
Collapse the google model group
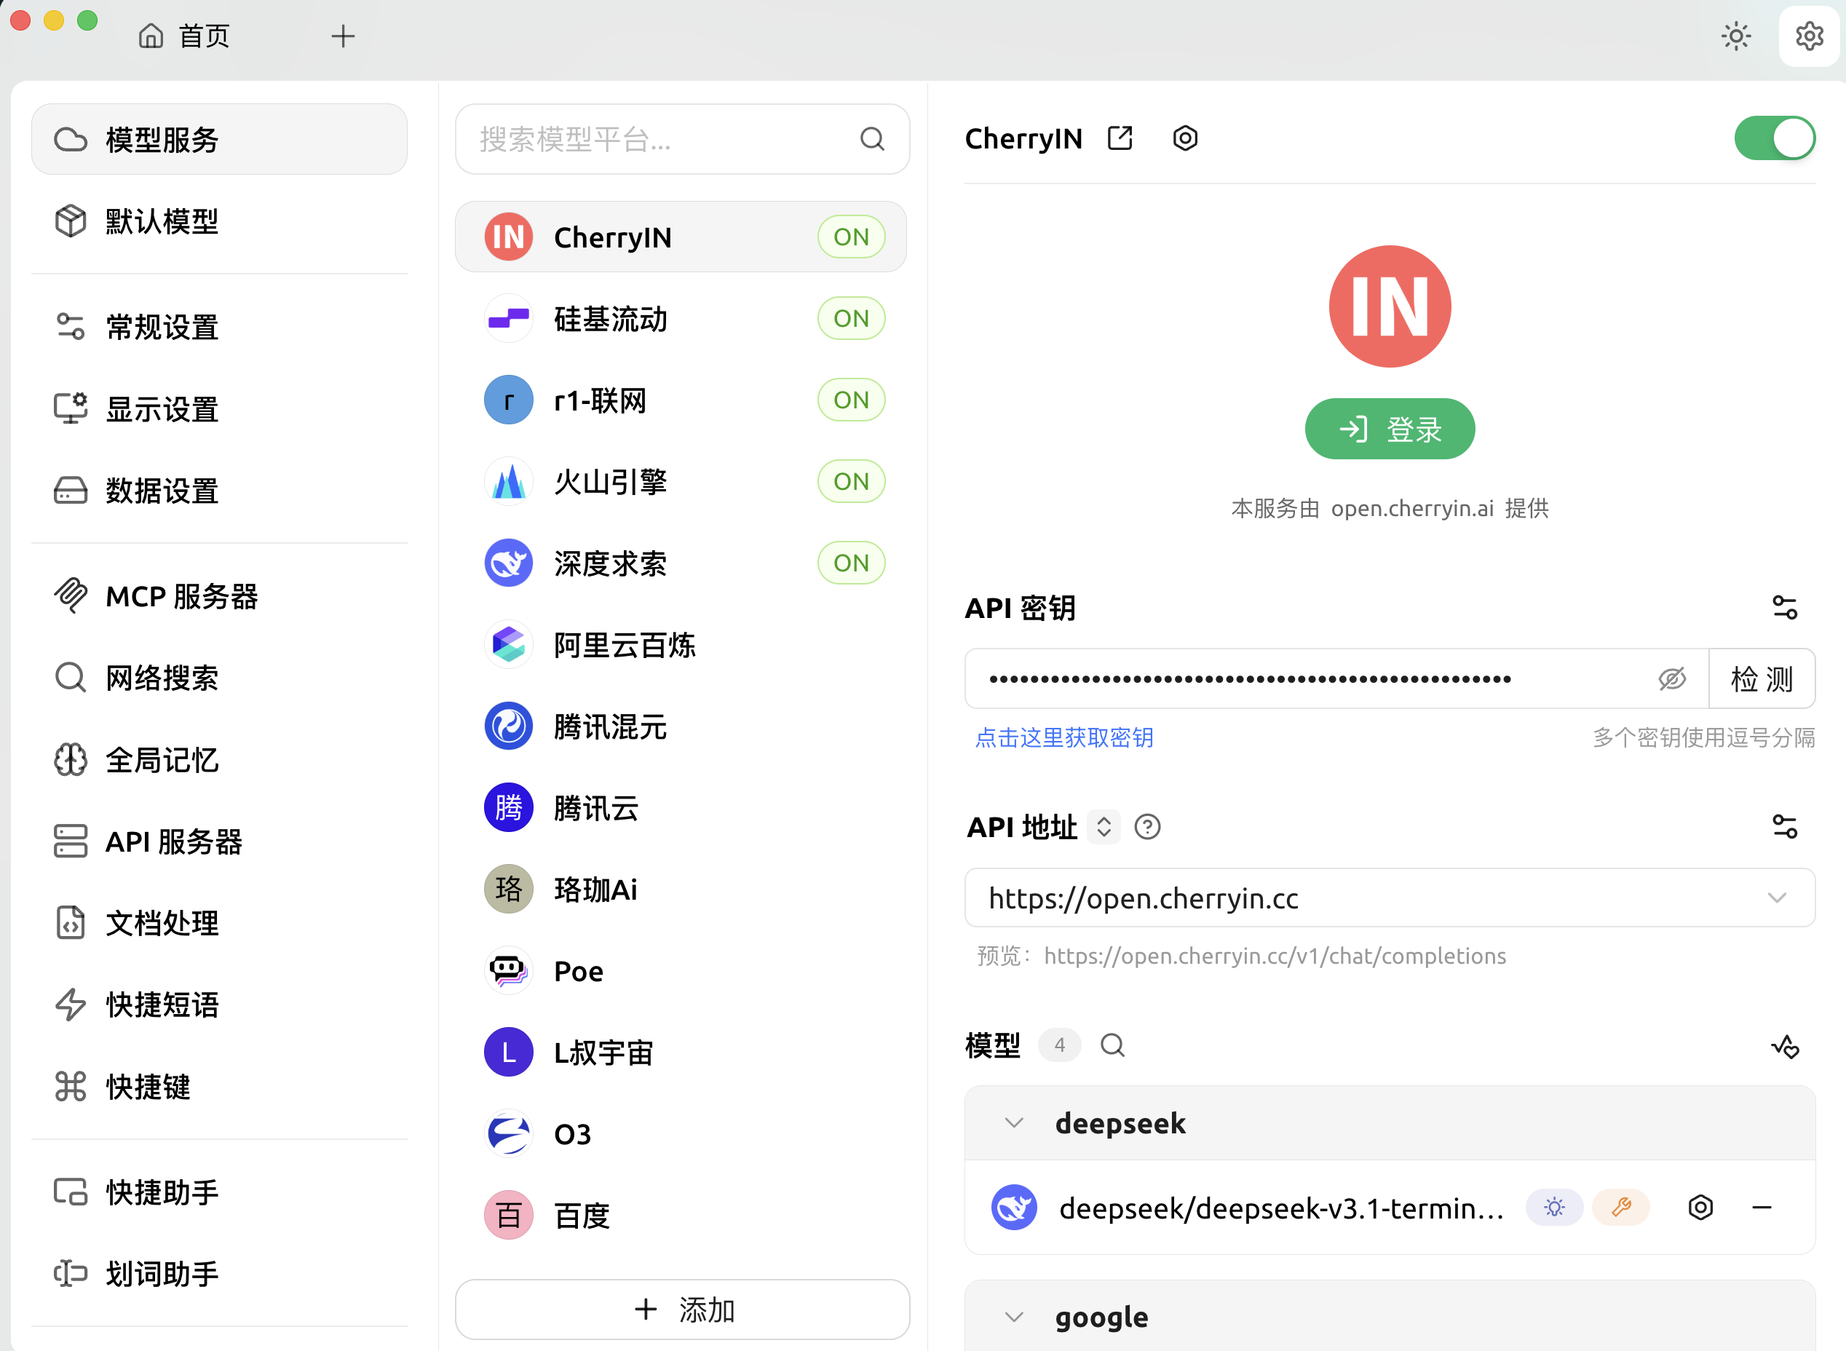(1014, 1318)
